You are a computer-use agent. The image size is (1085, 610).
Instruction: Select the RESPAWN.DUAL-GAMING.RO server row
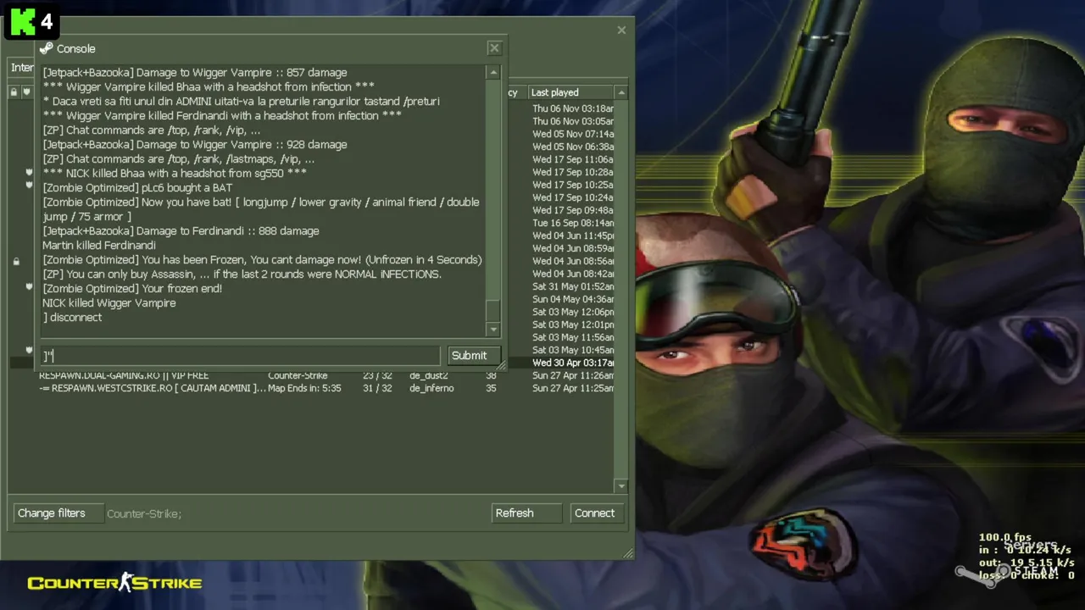tap(312, 375)
